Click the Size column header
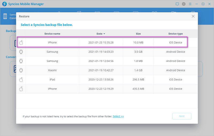 (x=138, y=34)
